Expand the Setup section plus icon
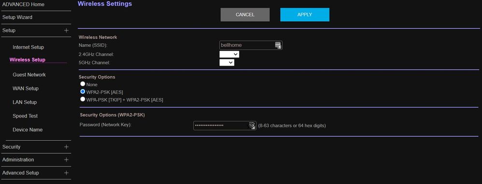 point(66,30)
